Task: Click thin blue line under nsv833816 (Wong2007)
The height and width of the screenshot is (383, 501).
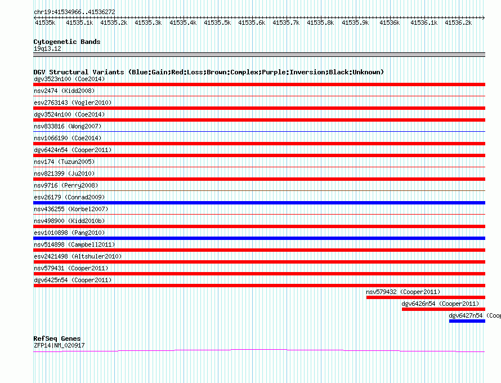Action: click(x=259, y=131)
